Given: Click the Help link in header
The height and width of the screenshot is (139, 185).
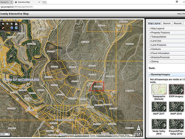Looking at the screenshot, I should click(x=179, y=14).
